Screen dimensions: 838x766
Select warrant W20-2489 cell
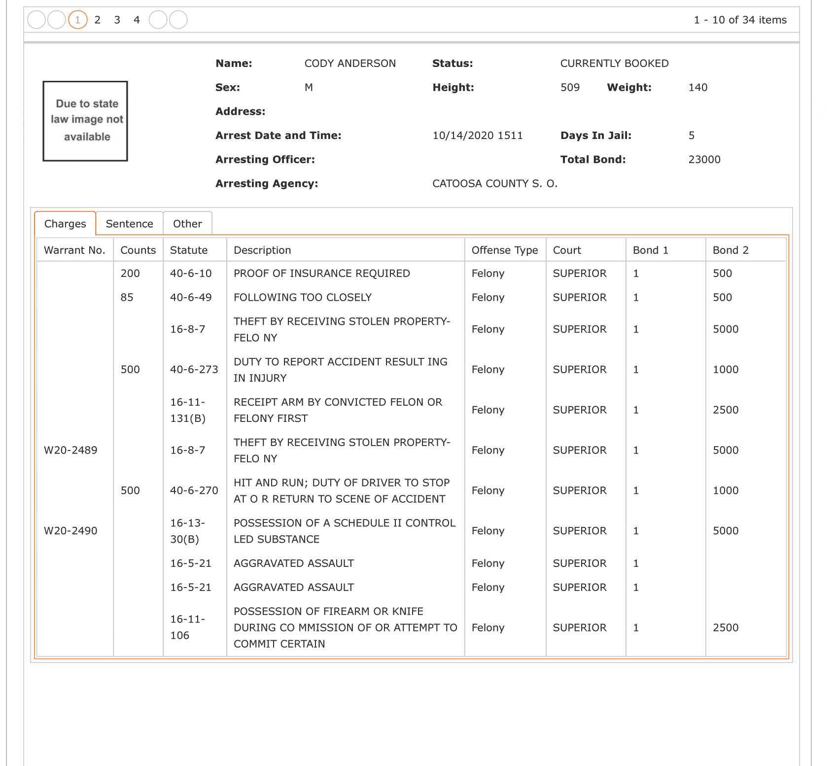[71, 450]
